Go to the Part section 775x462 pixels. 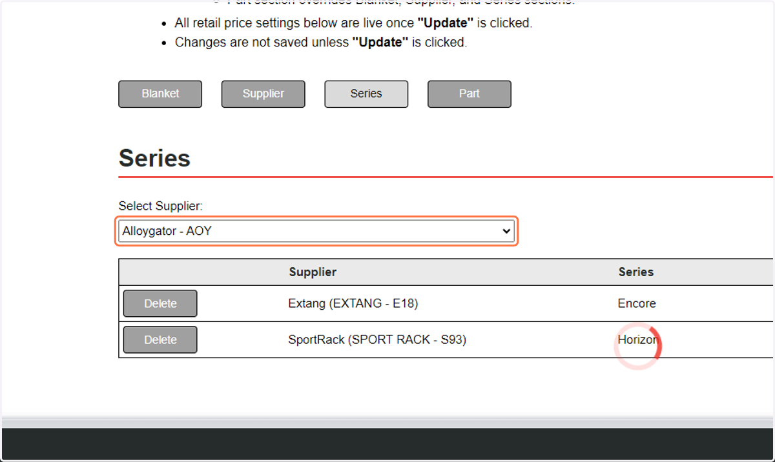point(470,94)
